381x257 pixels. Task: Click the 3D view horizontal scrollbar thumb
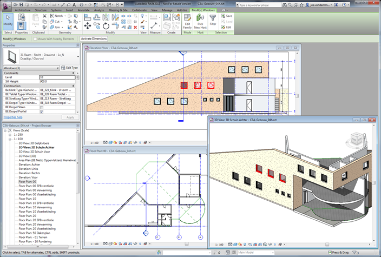pos(327,245)
